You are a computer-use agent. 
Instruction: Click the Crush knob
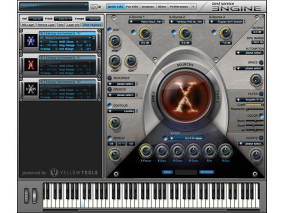pos(114,61)
